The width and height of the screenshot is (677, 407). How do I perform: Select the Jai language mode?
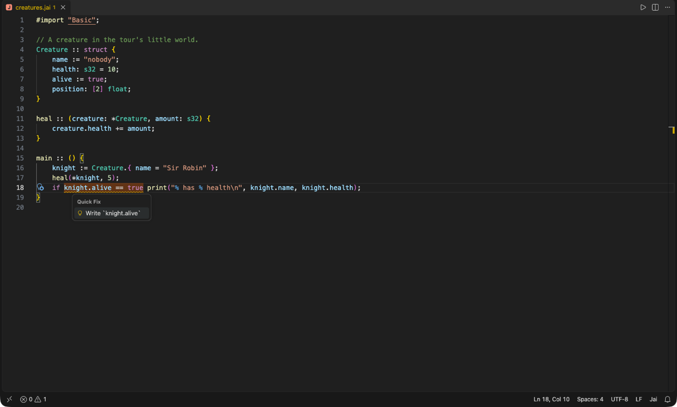(653, 399)
